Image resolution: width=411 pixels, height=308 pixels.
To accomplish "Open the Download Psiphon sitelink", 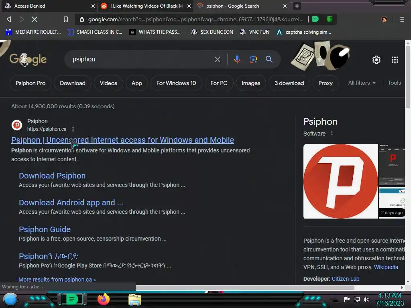I will click(x=52, y=176).
